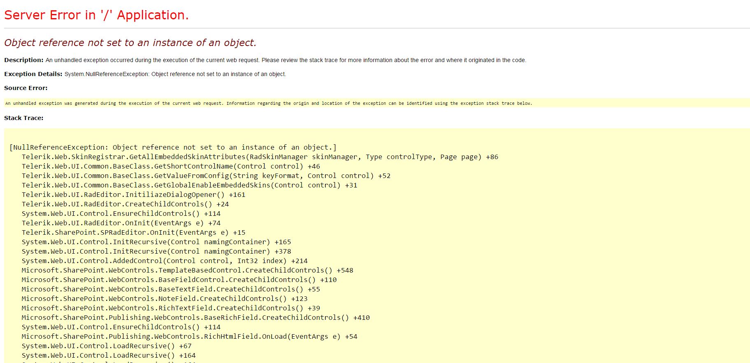The height and width of the screenshot is (363, 750).
Task: Click the '[NullReferenceException: ...]' line in the stack trace
Action: point(173,147)
